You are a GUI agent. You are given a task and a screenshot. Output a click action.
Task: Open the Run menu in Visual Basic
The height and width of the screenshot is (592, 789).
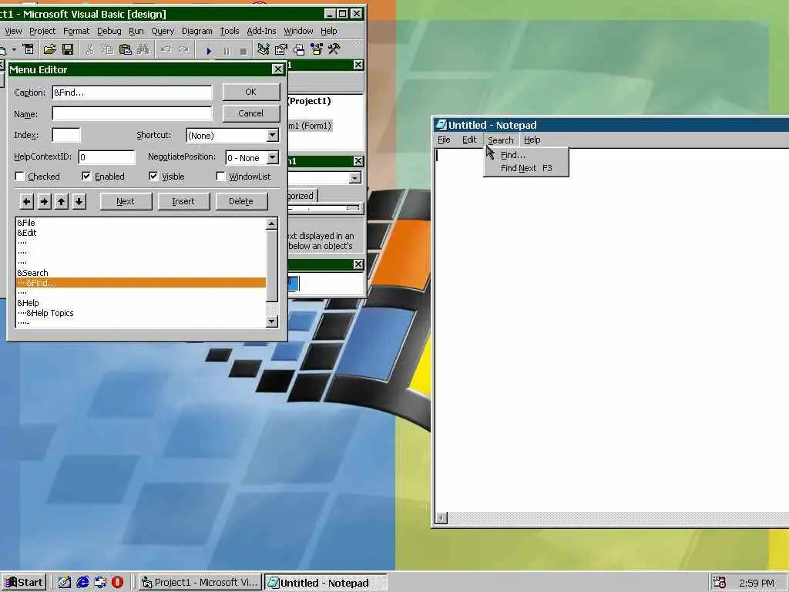pyautogui.click(x=136, y=31)
